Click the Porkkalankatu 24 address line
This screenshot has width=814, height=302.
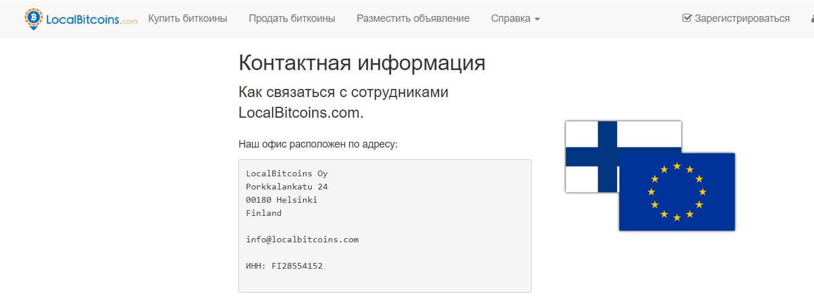286,187
